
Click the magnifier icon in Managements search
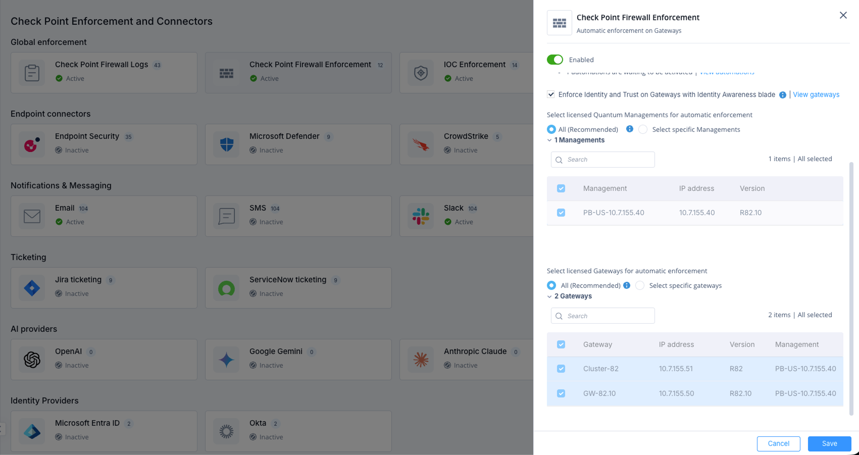tap(559, 160)
